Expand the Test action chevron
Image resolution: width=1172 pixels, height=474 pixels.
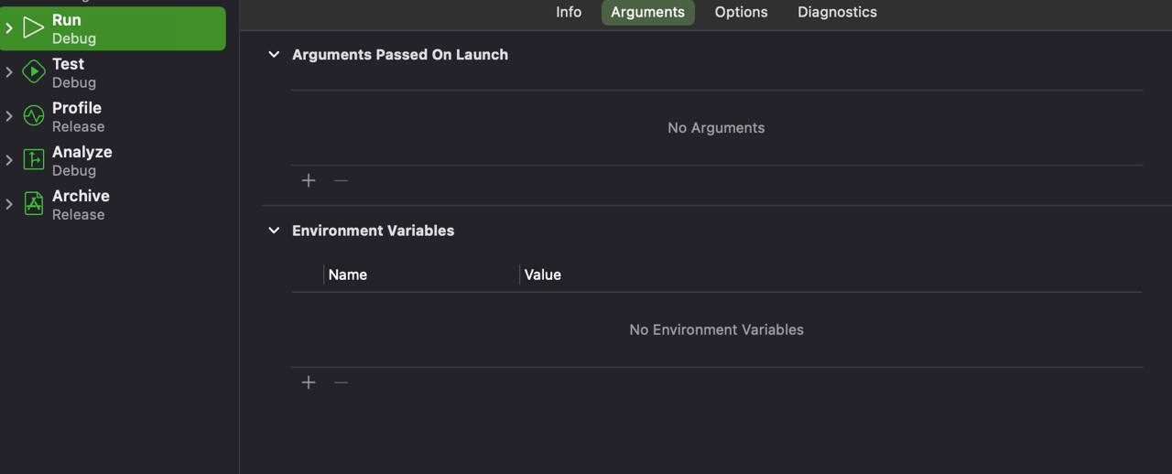tap(9, 72)
